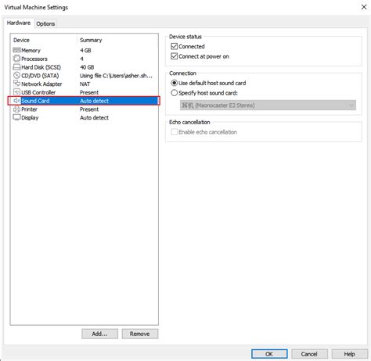The image size is (371, 361).
Task: Select Specify host sound card option
Action: pos(174,93)
